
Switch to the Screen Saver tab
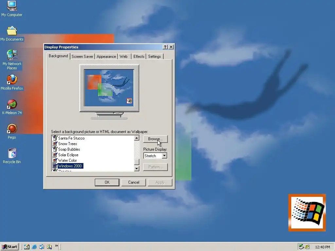click(x=82, y=56)
